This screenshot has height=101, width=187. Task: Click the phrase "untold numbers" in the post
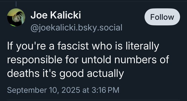(x=119, y=59)
